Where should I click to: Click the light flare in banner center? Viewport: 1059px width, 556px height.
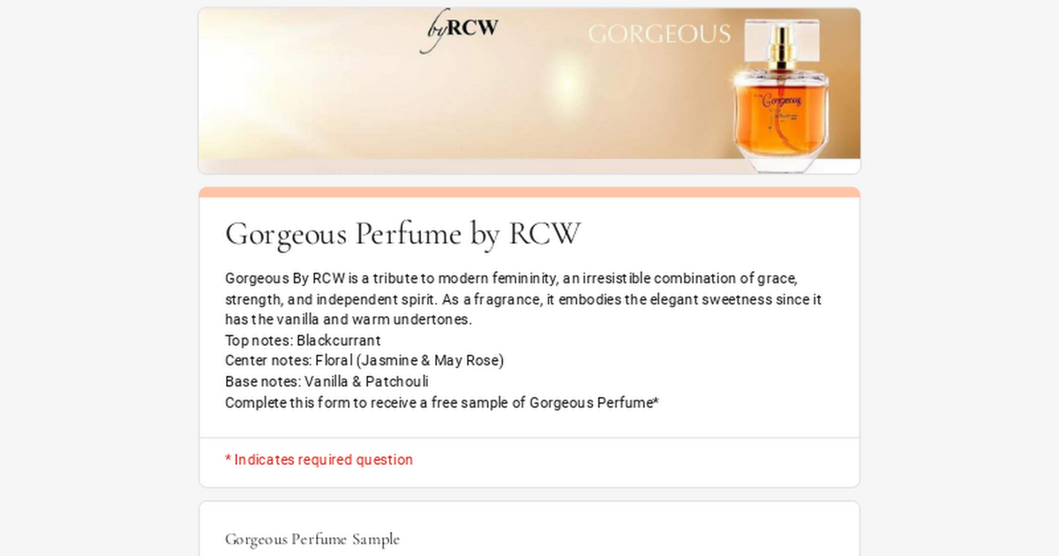pyautogui.click(x=567, y=79)
